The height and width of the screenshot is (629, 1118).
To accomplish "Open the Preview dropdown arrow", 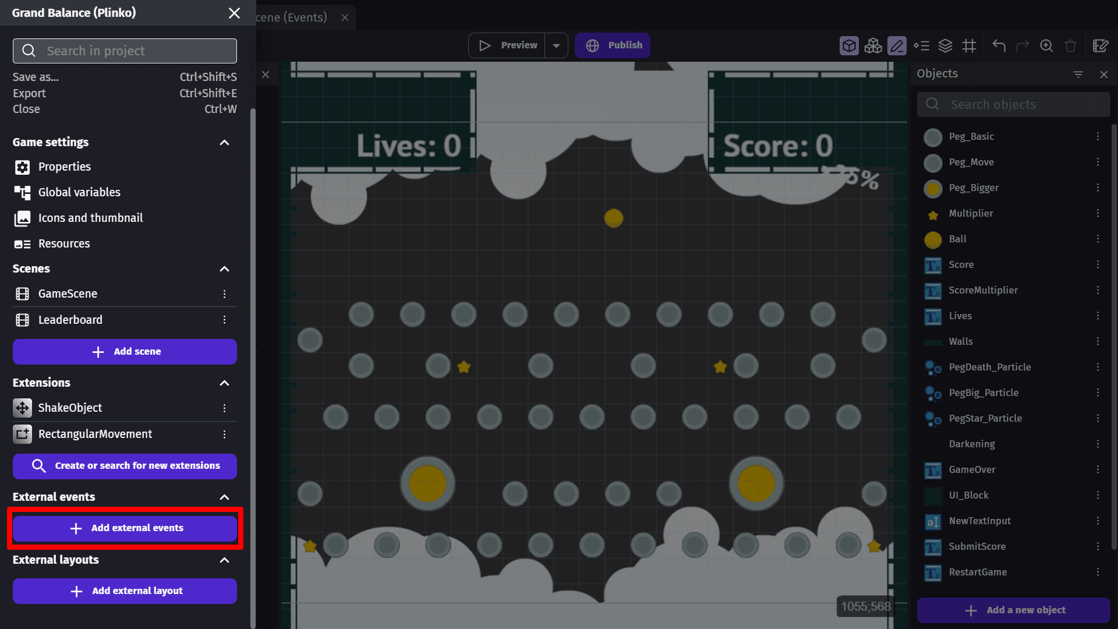I will point(556,45).
